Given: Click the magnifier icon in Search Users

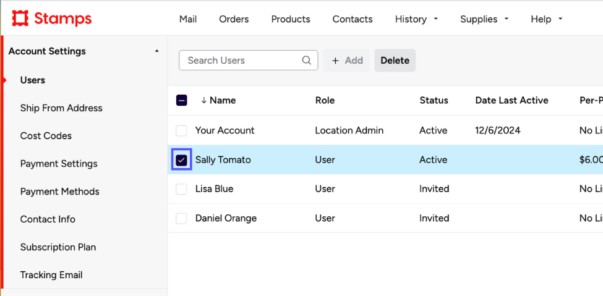Looking at the screenshot, I should [306, 61].
